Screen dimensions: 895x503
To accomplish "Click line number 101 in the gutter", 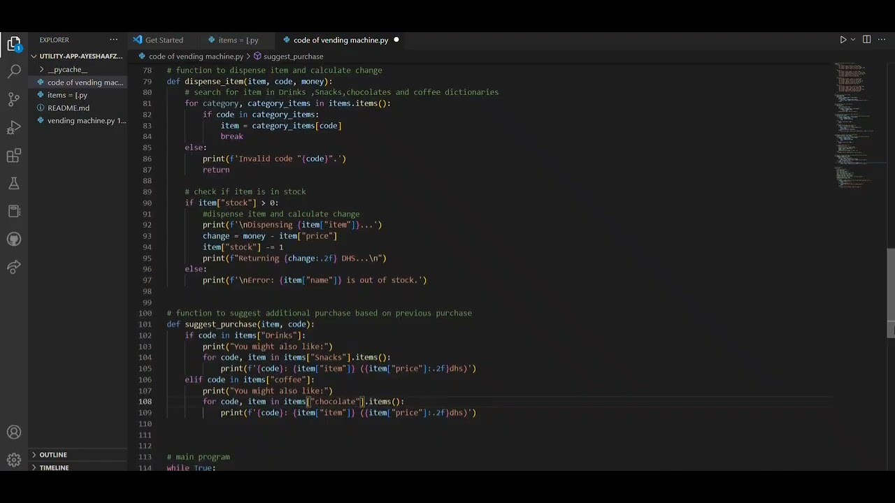I will click(x=145, y=324).
